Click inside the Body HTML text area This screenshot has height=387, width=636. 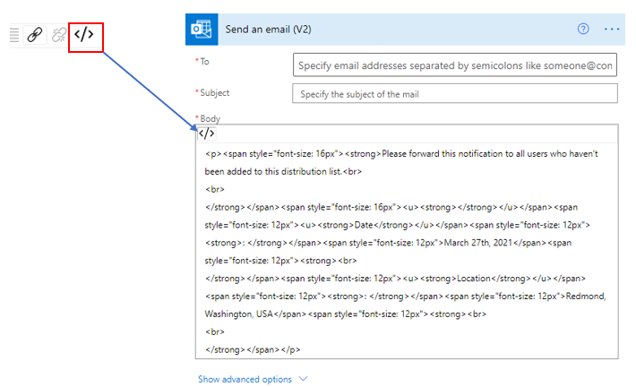[407, 251]
